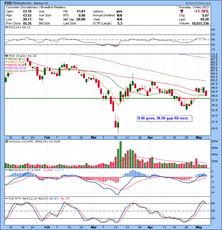
Task: Click the MA(20) 40.11 legend entry
Action: (x=15, y=59)
